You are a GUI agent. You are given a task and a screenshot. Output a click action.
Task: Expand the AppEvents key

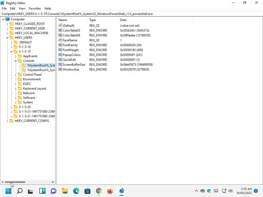(16, 56)
